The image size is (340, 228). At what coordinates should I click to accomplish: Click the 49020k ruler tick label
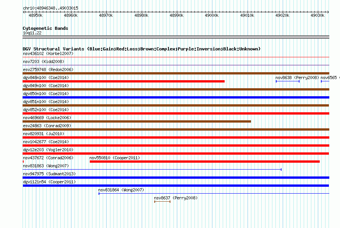pyautogui.click(x=282, y=15)
